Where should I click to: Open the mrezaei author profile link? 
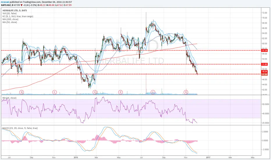click(x=5, y=2)
